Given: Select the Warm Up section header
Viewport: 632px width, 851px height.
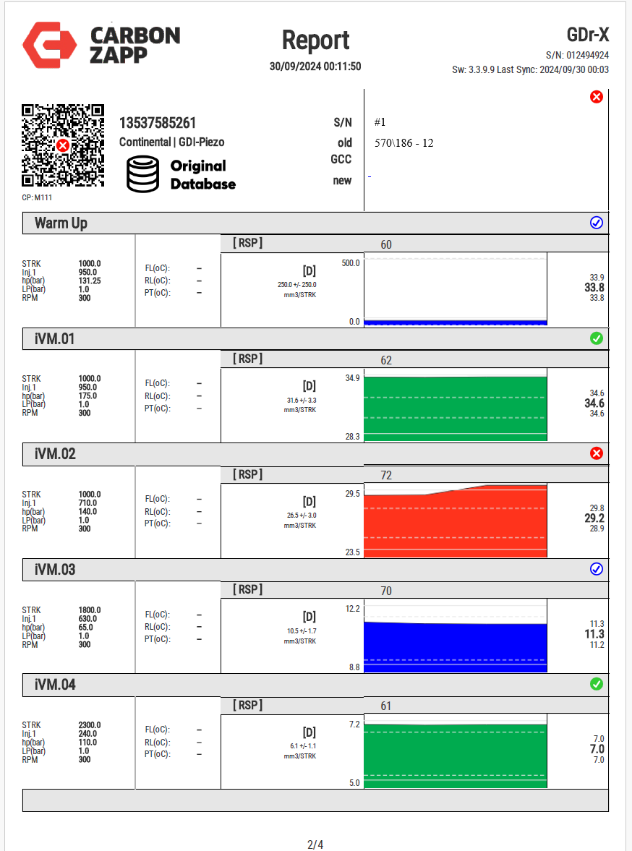Looking at the screenshot, I should [x=61, y=223].
